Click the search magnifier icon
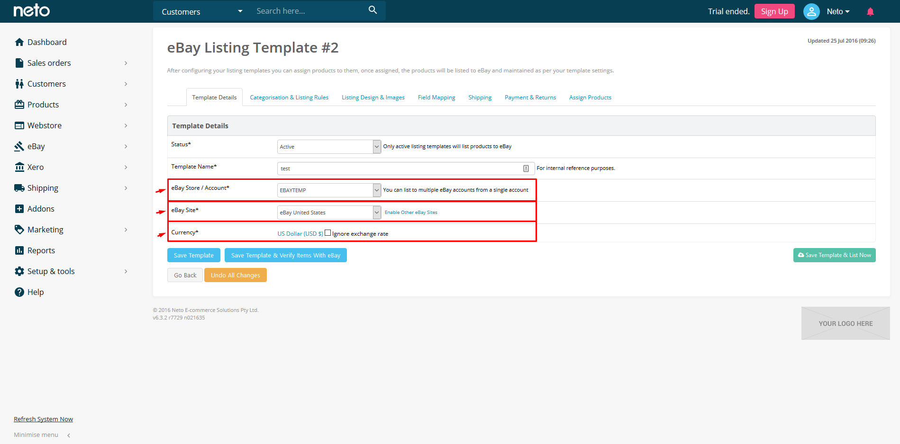Viewport: 900px width, 444px height. point(373,10)
